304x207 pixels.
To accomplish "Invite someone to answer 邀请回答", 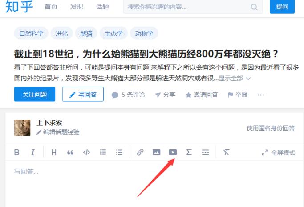I will (x=202, y=95).
